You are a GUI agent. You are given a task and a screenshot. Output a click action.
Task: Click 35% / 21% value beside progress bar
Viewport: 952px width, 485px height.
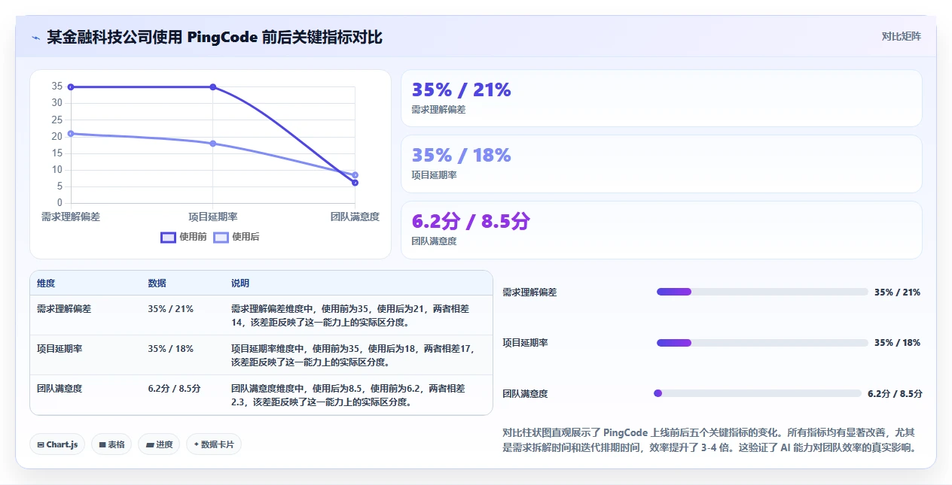[897, 293]
